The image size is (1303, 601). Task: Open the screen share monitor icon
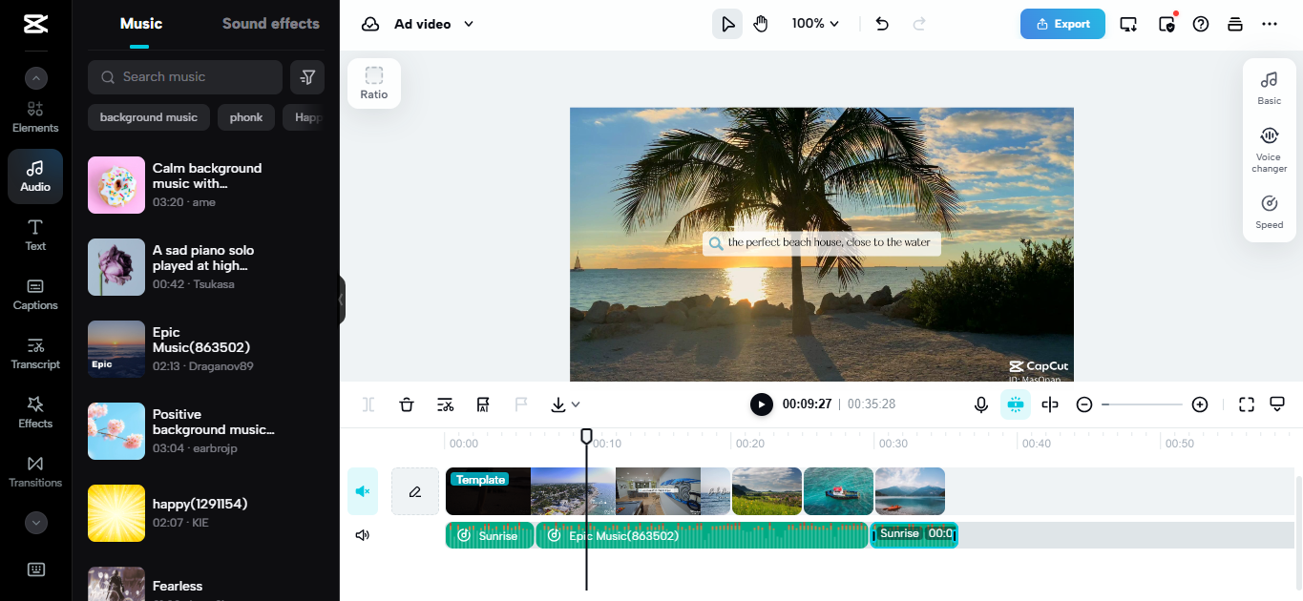click(x=1128, y=24)
